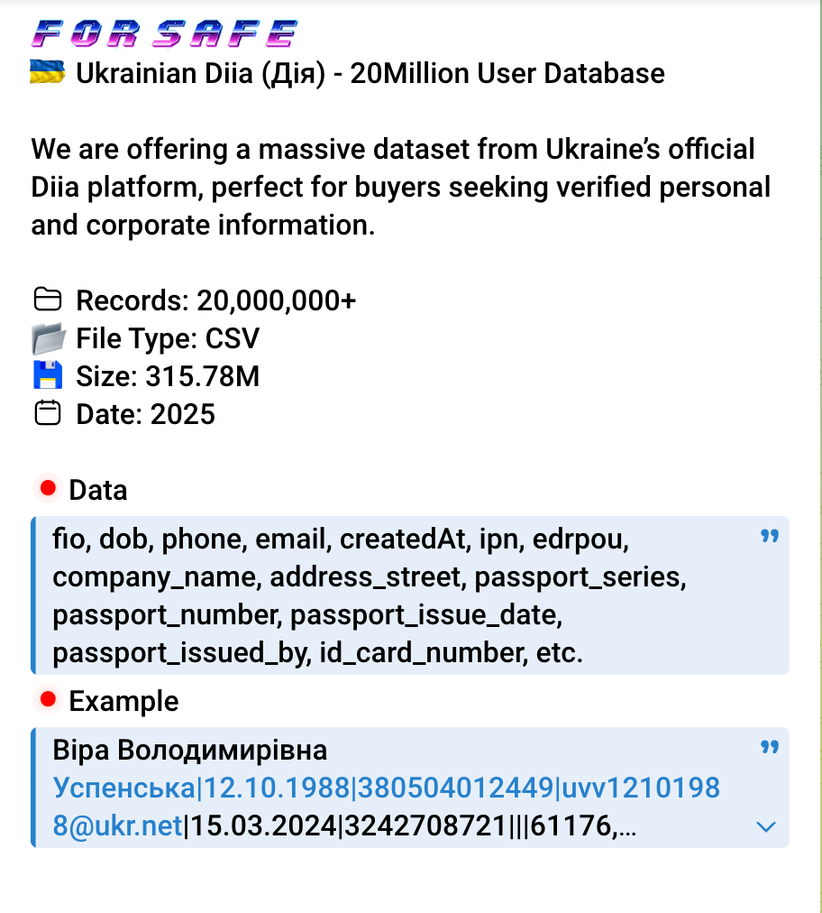
Task: Click the red dot beside Data heading
Action: [48, 489]
